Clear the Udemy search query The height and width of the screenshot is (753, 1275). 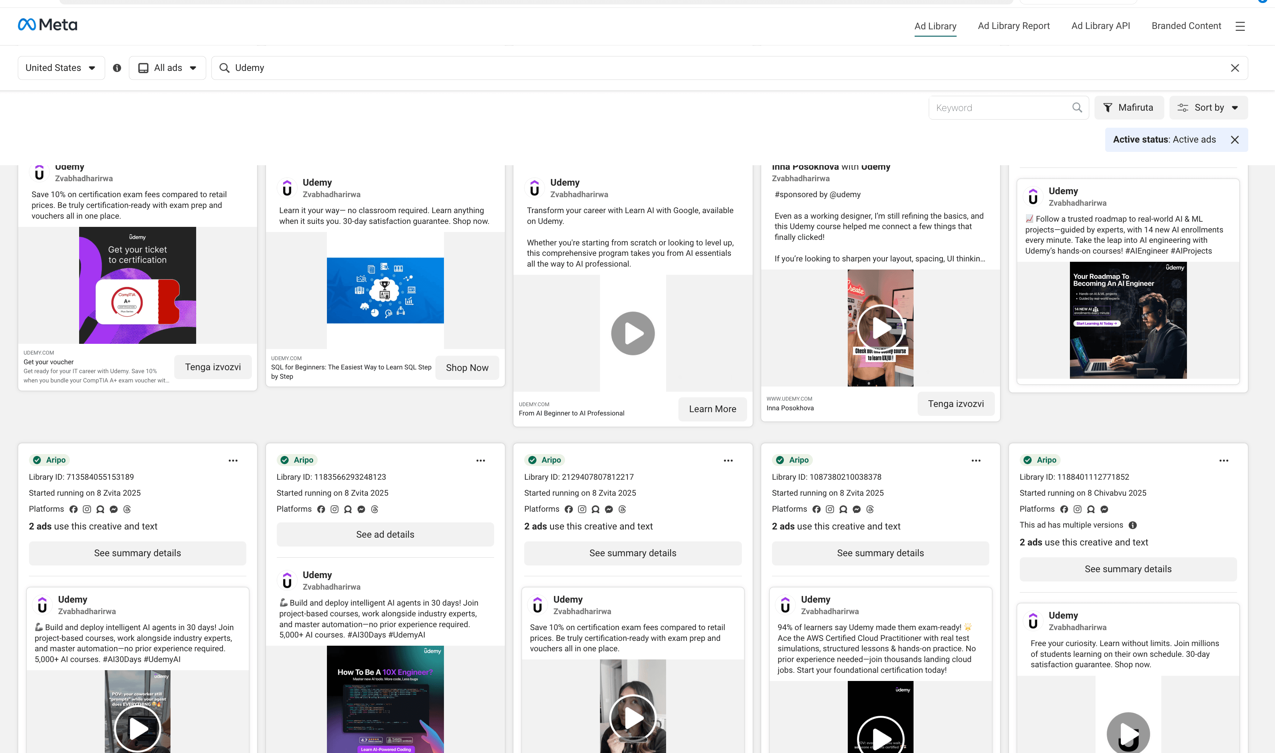tap(1235, 68)
